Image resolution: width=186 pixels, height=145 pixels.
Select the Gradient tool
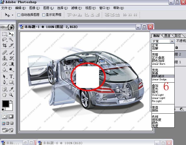(11, 64)
